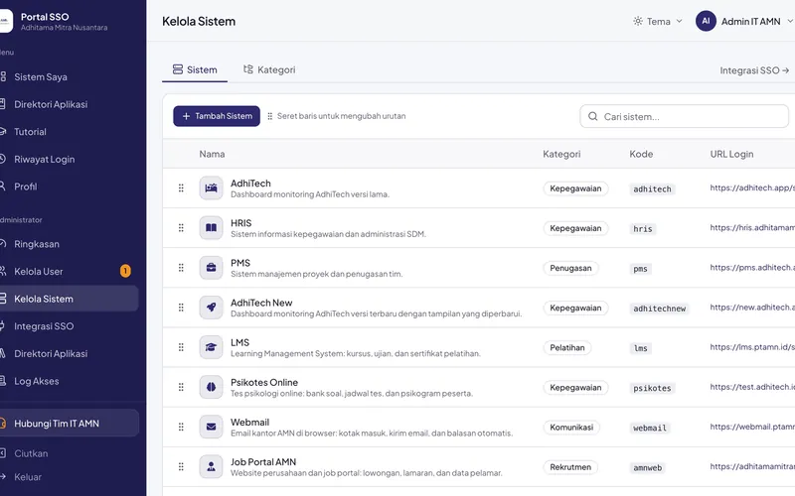Open Ringkasan in administrator menu
Screen dimensions: 795x496
pyautogui.click(x=69, y=244)
